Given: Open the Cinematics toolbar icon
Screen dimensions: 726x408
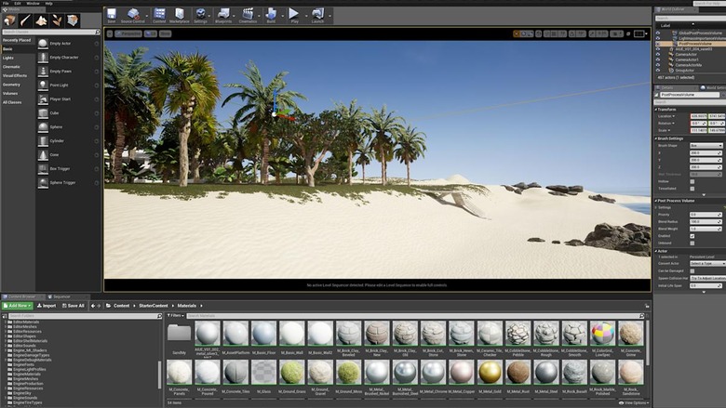Looking at the screenshot, I should click(248, 14).
